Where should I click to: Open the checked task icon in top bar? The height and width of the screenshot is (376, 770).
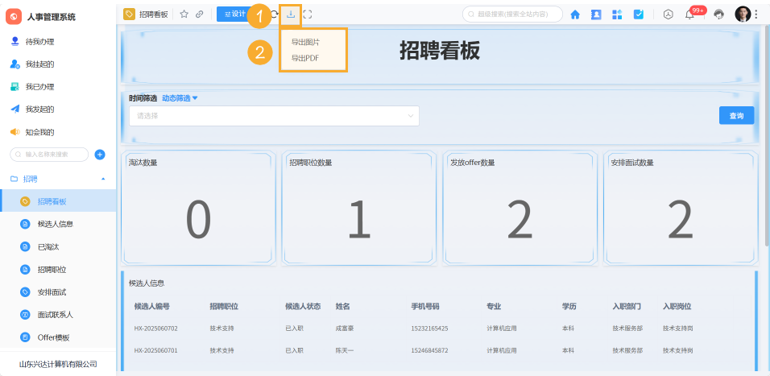pyautogui.click(x=639, y=14)
